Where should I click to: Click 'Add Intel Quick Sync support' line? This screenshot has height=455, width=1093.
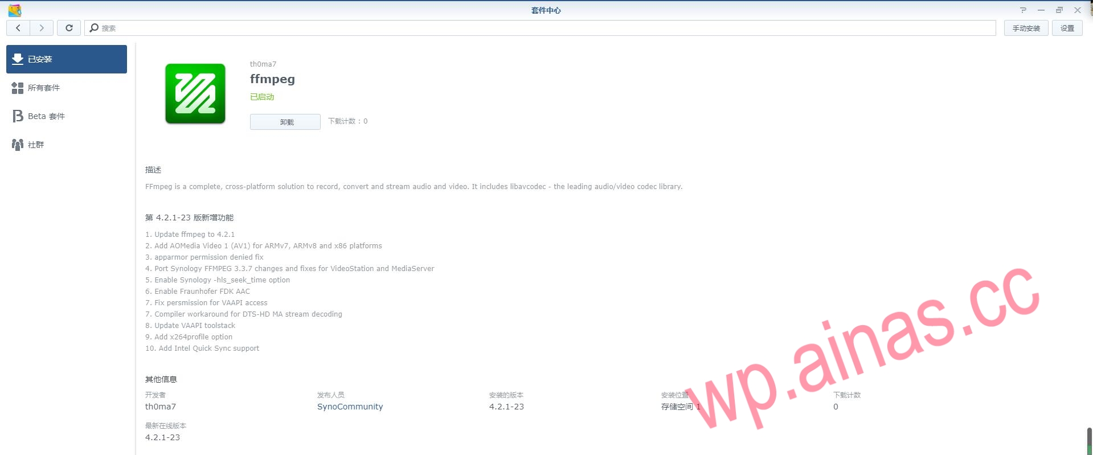202,349
